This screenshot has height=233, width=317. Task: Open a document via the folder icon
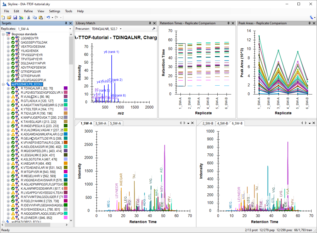click(x=9, y=17)
